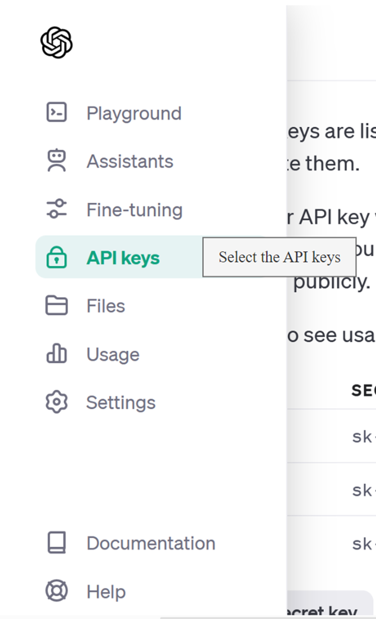Viewport: 376px width, 619px height.
Task: Click the Files folder icon
Action: [56, 305]
